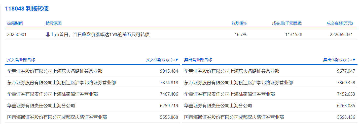Click ascending sort arrow for 卖出金额

click(x=351, y=60)
